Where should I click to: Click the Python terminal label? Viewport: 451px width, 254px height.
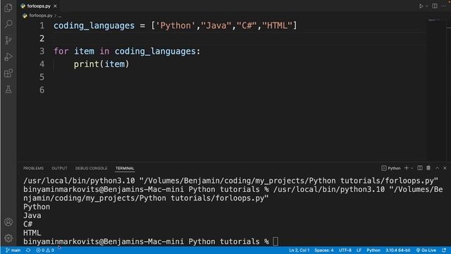point(391,168)
